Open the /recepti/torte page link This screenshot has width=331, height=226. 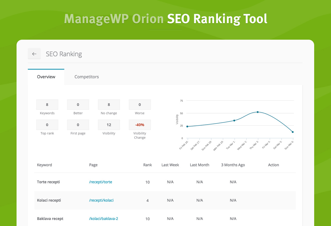pyautogui.click(x=101, y=182)
